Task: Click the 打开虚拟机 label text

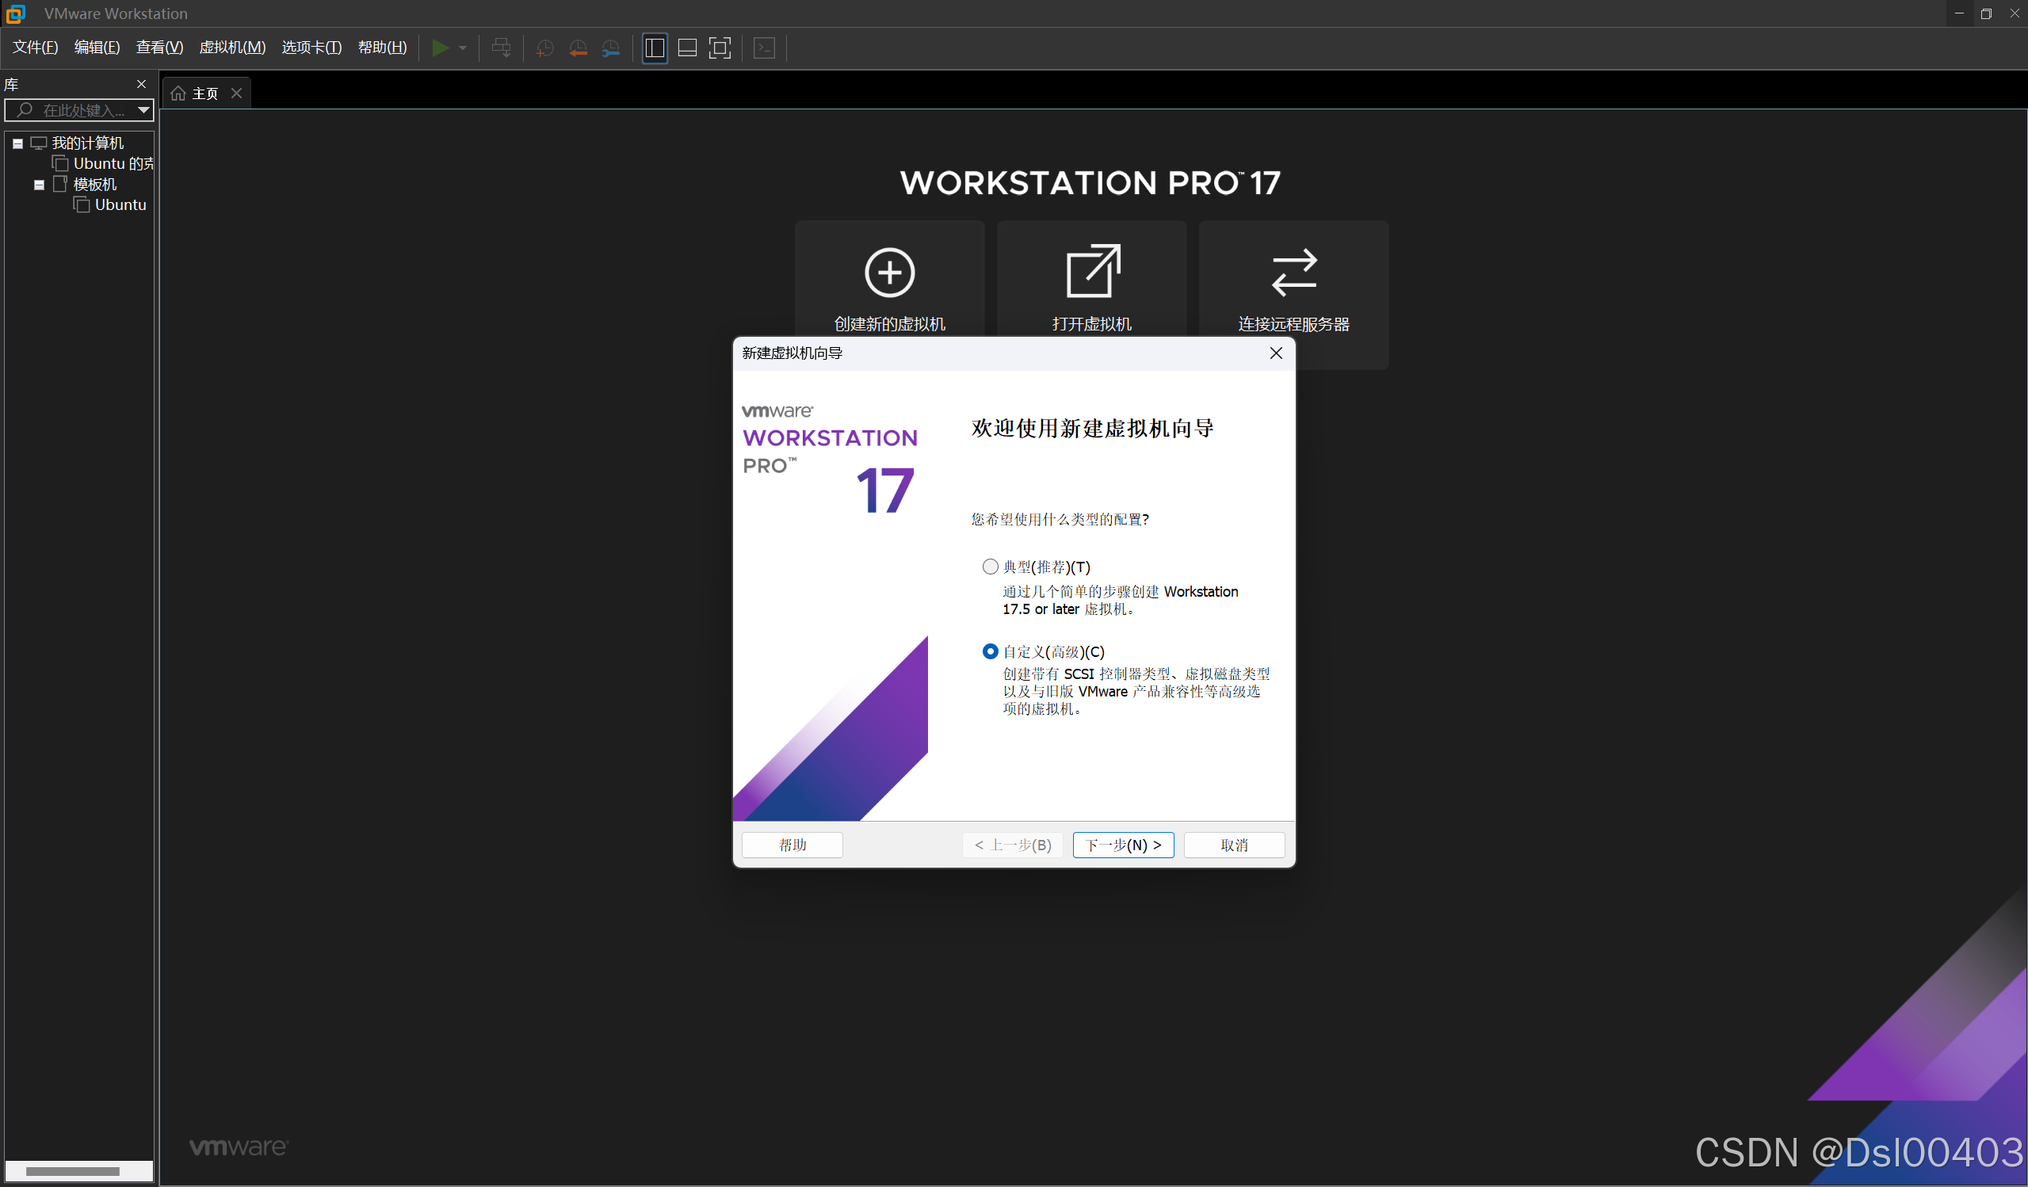Action: coord(1092,324)
